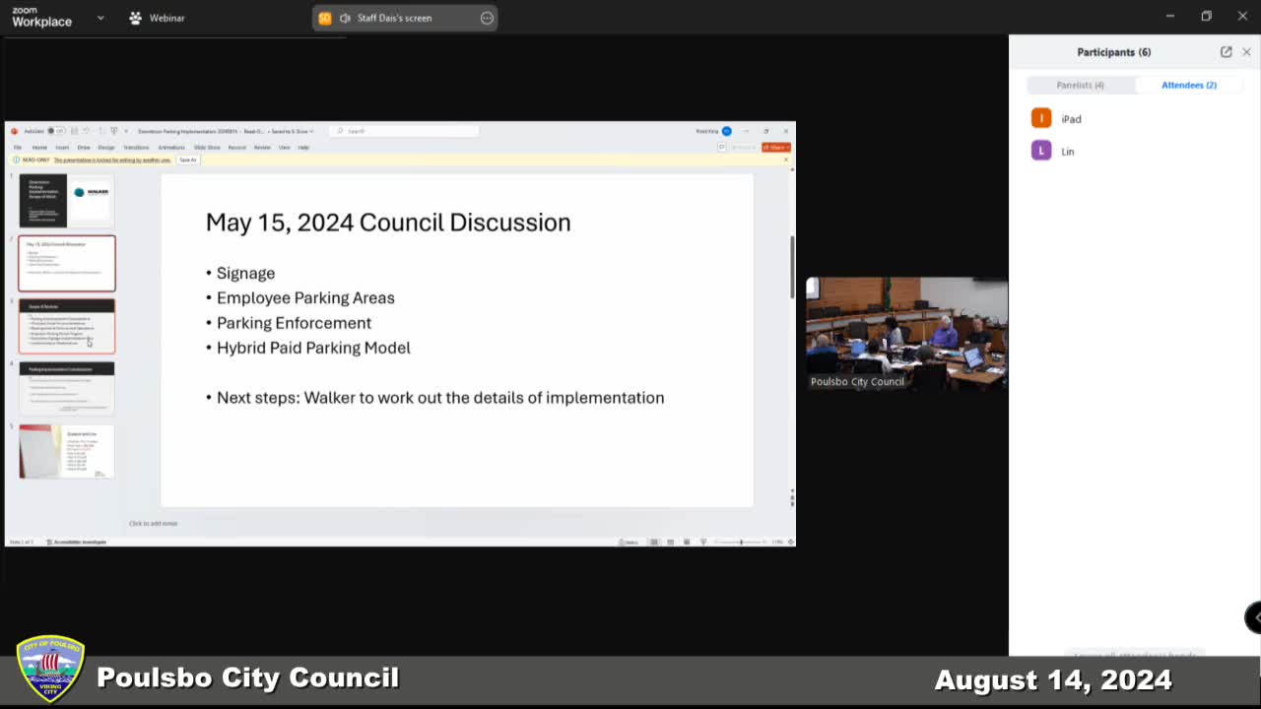Pop out the Participants panel
Image resolution: width=1261 pixels, height=709 pixels.
pyautogui.click(x=1226, y=51)
